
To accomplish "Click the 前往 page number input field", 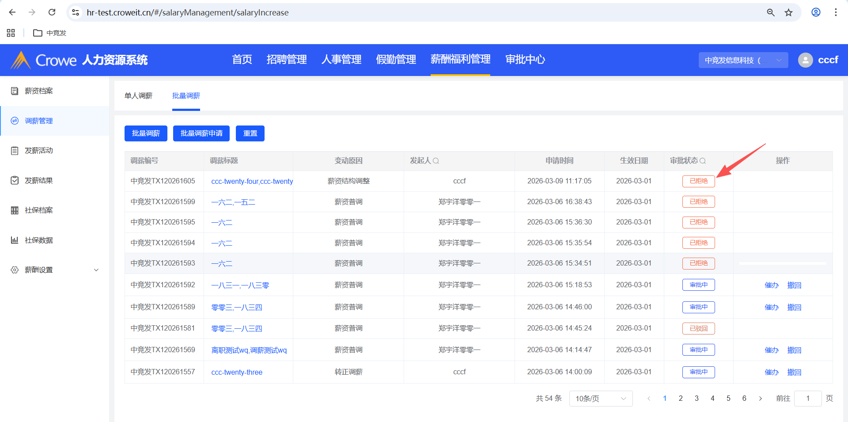I will 807,399.
